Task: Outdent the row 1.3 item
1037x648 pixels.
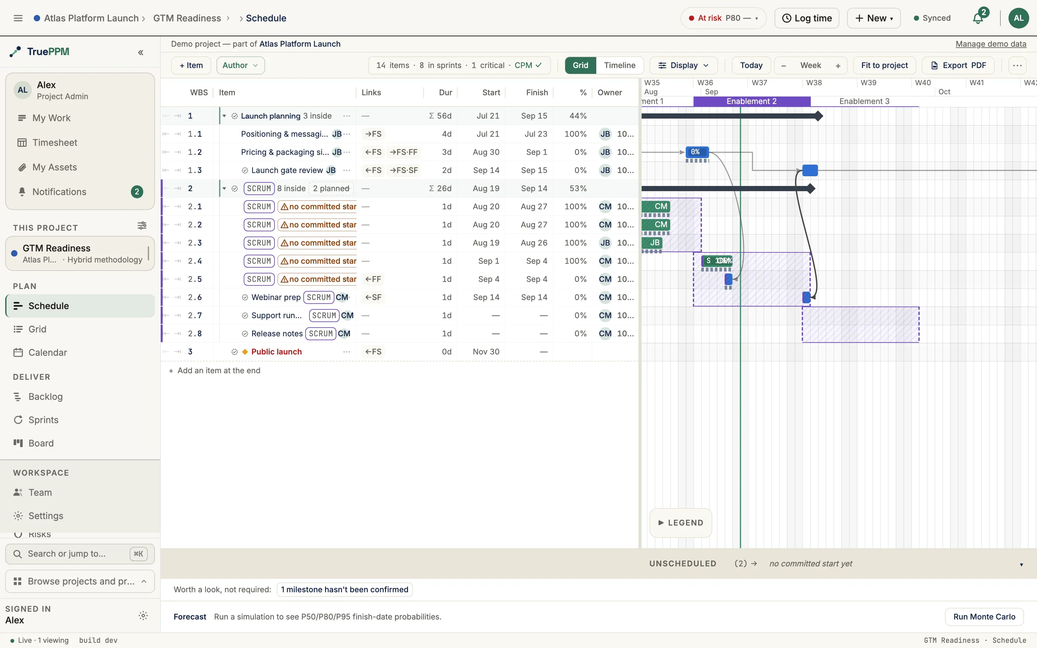Action: click(166, 170)
